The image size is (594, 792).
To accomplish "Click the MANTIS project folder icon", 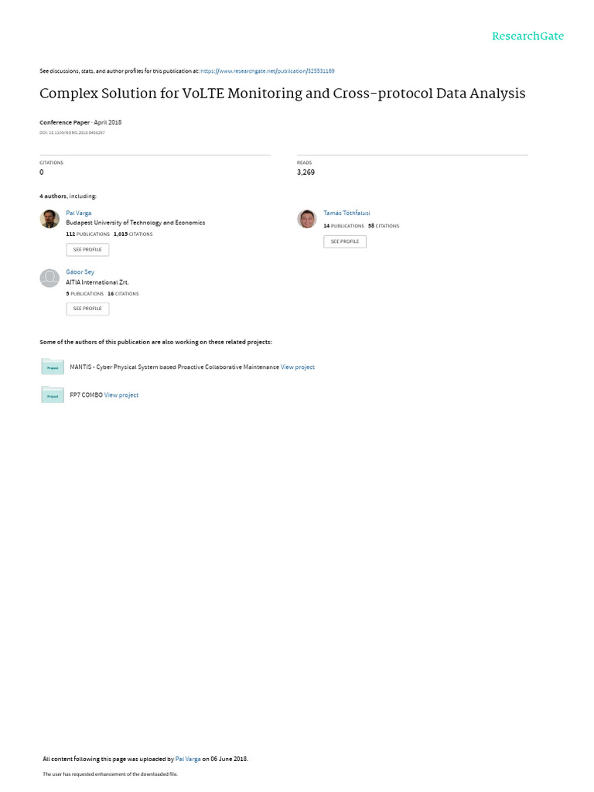I will (x=53, y=367).
